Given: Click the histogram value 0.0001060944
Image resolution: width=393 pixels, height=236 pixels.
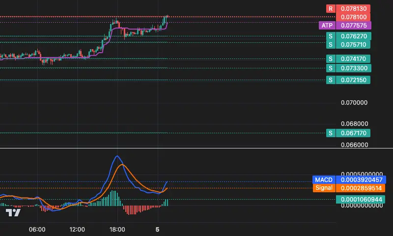Looking at the screenshot, I should point(361,200).
